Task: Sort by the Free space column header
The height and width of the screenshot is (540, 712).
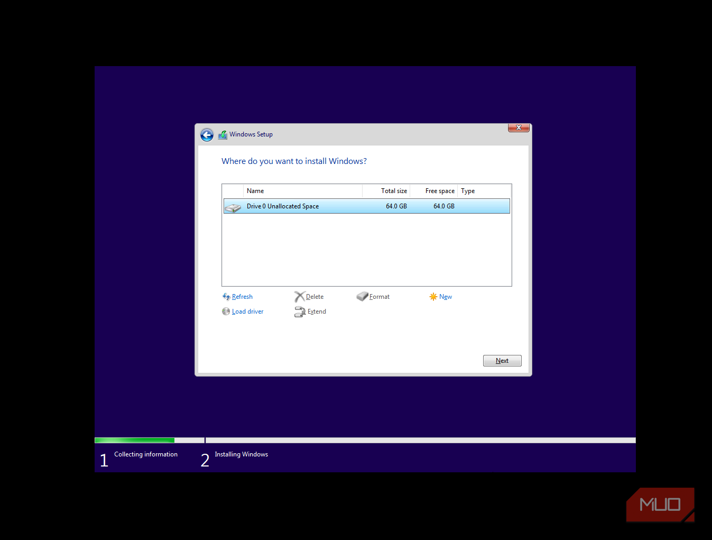Action: [x=433, y=191]
